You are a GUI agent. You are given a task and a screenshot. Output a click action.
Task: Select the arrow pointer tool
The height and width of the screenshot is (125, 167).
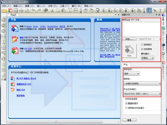tap(155, 11)
